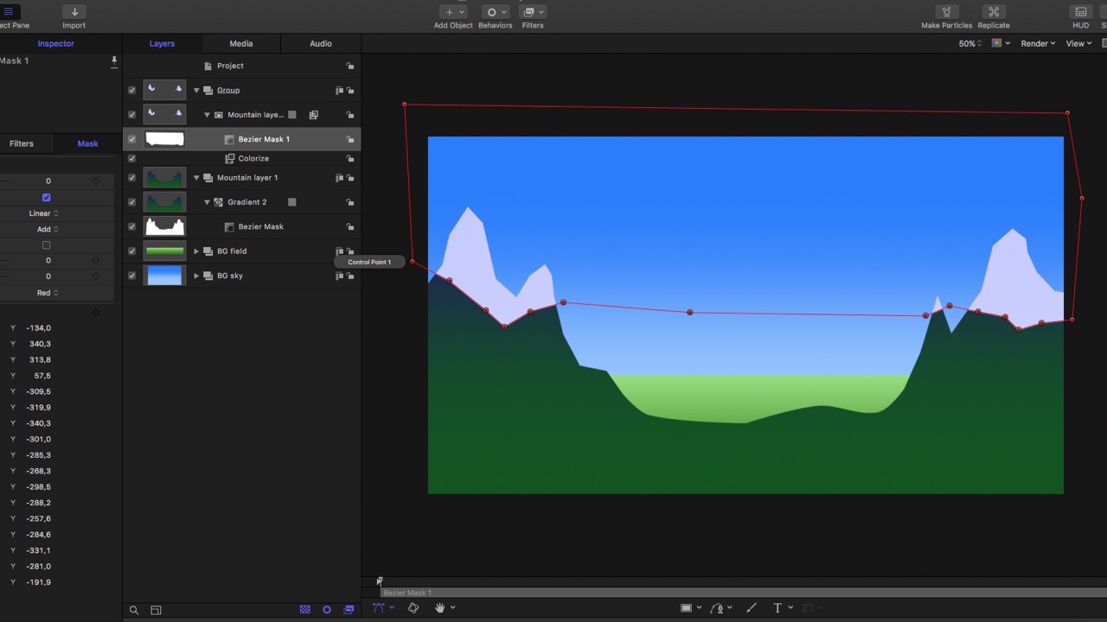
Task: Enable the unchecked Mask inspector checkbox
Action: click(x=47, y=245)
